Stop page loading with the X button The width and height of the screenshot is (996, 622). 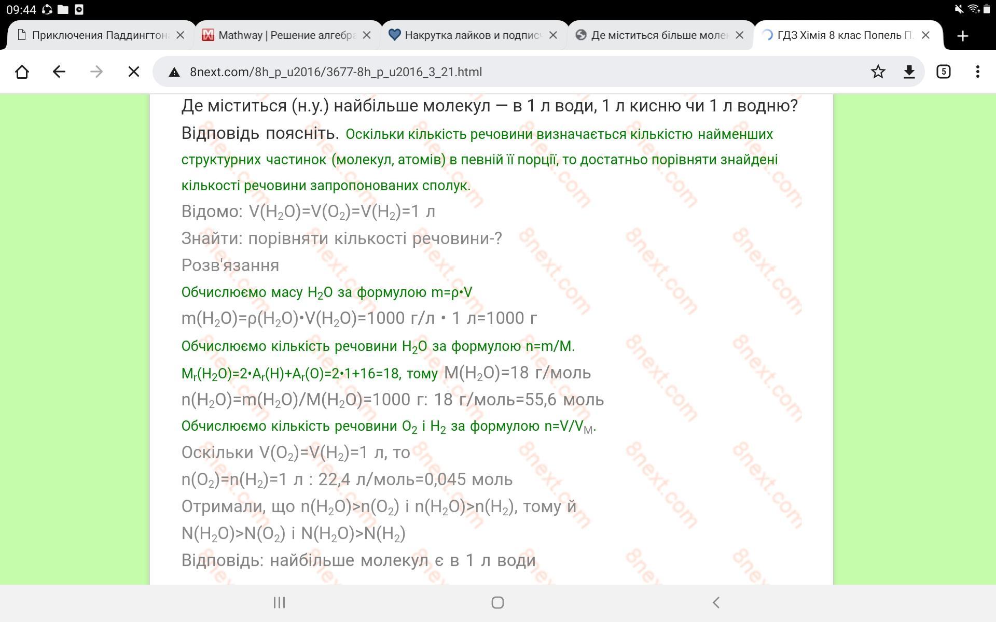[134, 72]
